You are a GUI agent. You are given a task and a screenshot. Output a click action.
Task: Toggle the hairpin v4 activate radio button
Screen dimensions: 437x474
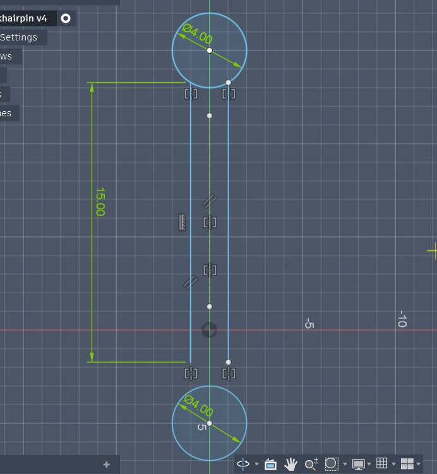66,18
